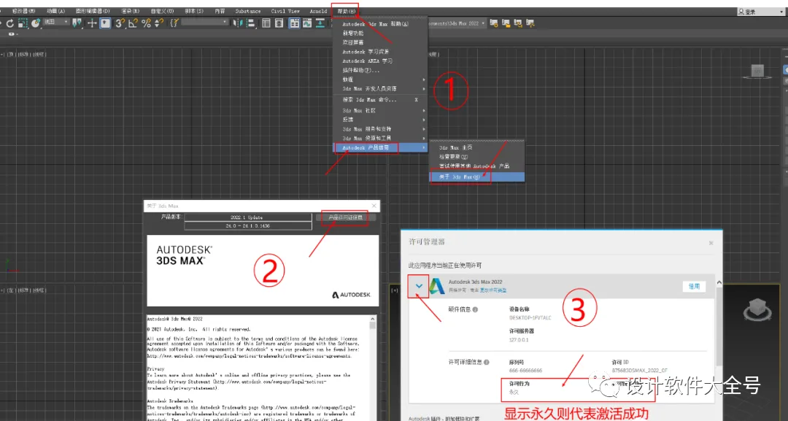Open the 图形编辑器(D) menu

pyautogui.click(x=93, y=11)
